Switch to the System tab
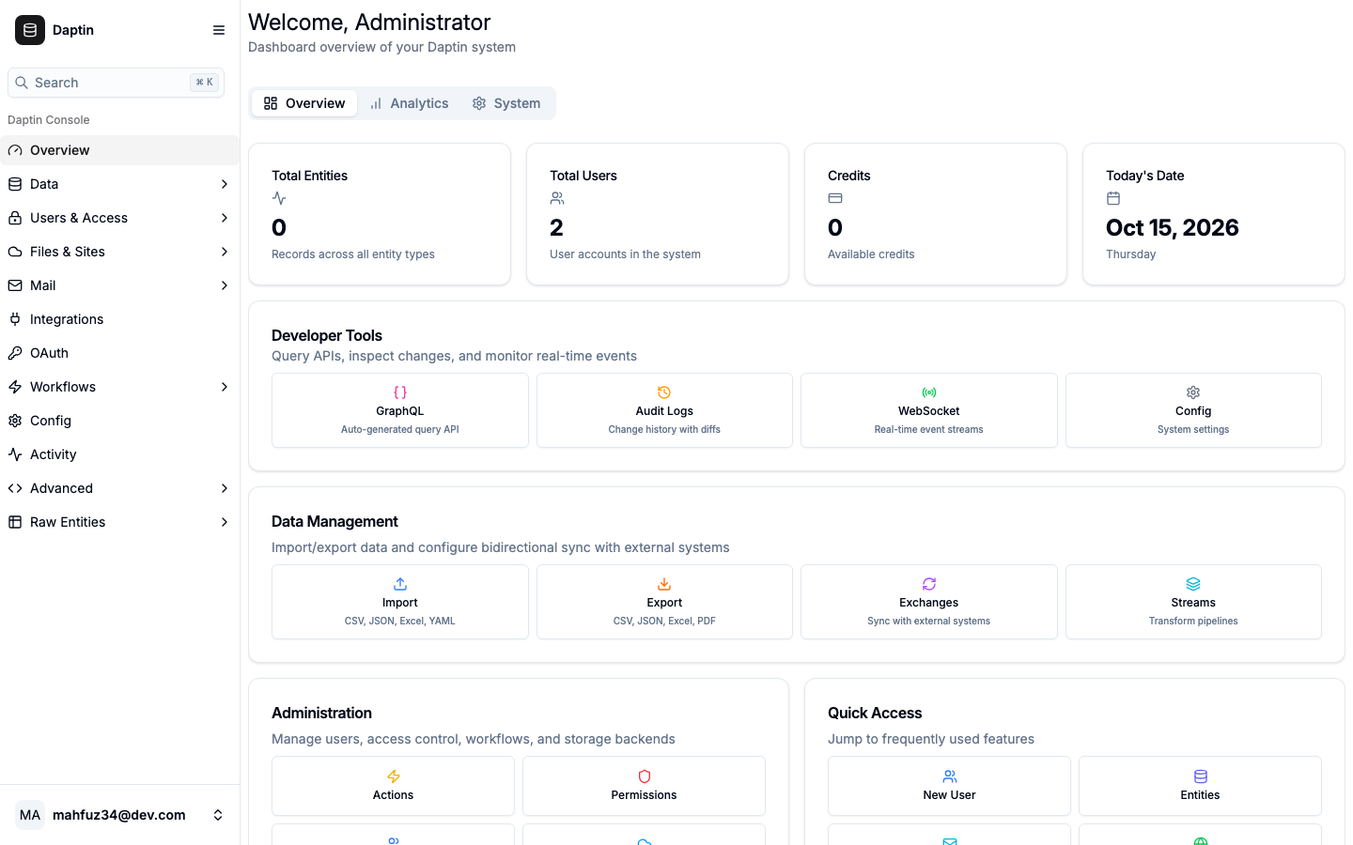The height and width of the screenshot is (845, 1353). point(506,103)
